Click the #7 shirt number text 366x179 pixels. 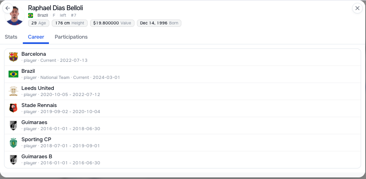[73, 15]
